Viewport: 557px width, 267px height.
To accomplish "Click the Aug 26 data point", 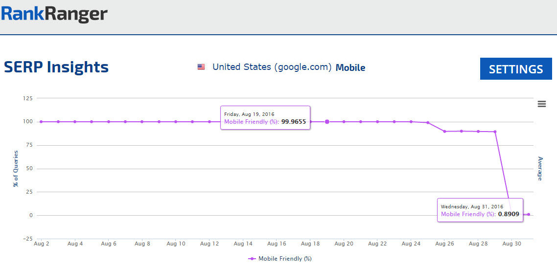I will pos(444,131).
